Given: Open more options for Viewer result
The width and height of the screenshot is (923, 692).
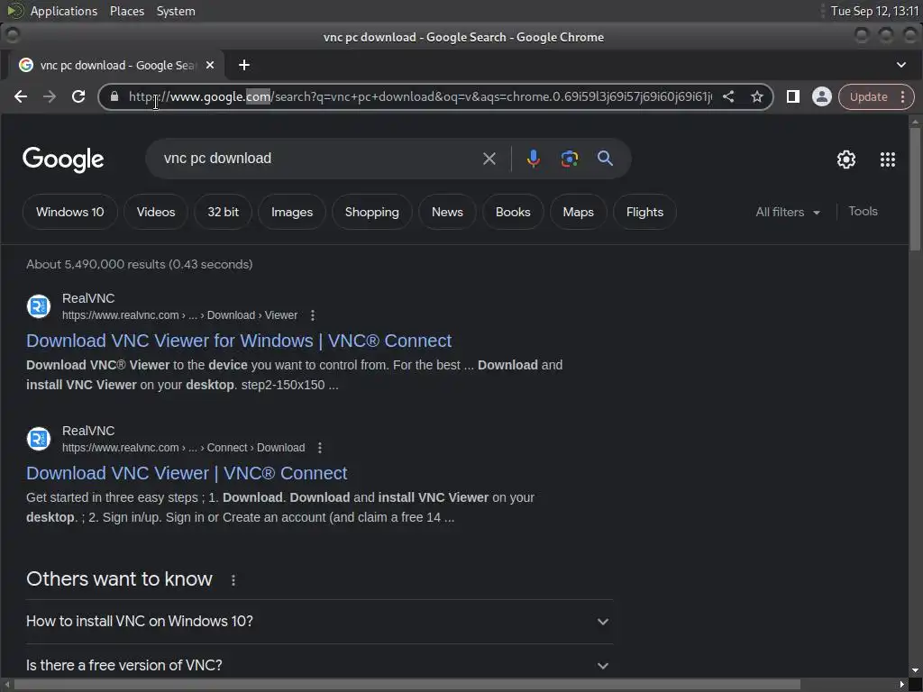Looking at the screenshot, I should pyautogui.click(x=313, y=315).
